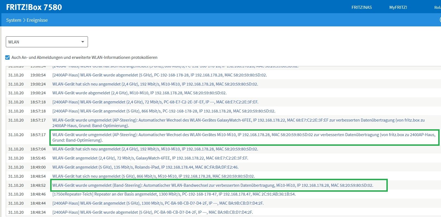The height and width of the screenshot is (217, 441).
Task: Select the 19:00:54 abgemeldet (5 GHz) log message
Action: click(x=160, y=75)
